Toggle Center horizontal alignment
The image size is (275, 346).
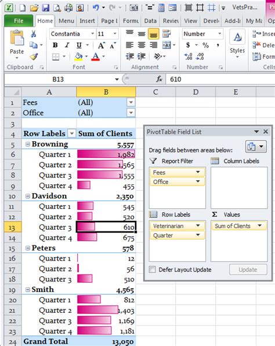(142, 45)
